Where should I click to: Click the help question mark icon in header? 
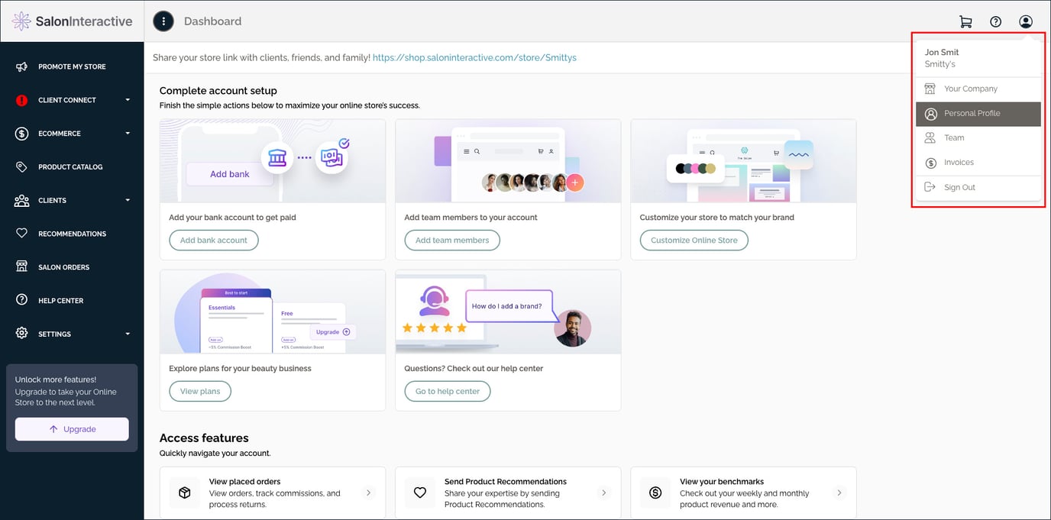pyautogui.click(x=995, y=21)
